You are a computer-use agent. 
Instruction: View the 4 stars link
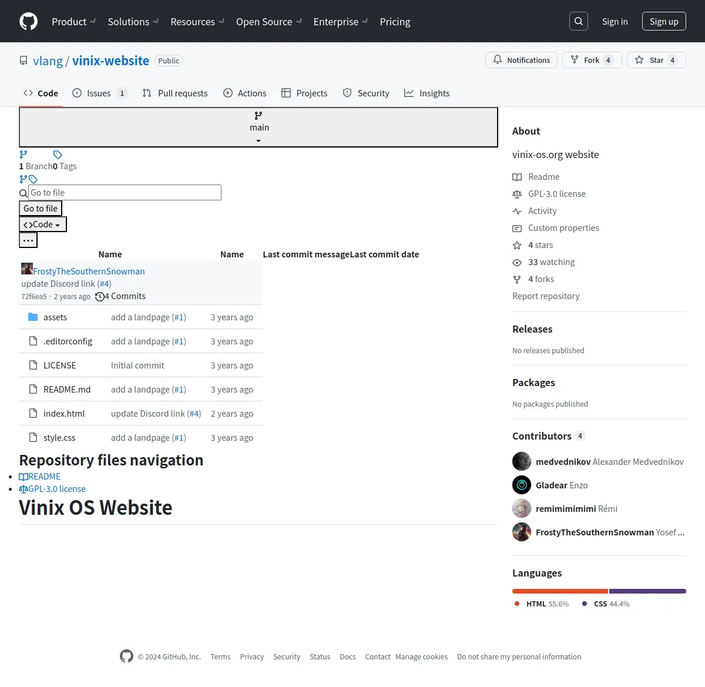pyautogui.click(x=533, y=245)
